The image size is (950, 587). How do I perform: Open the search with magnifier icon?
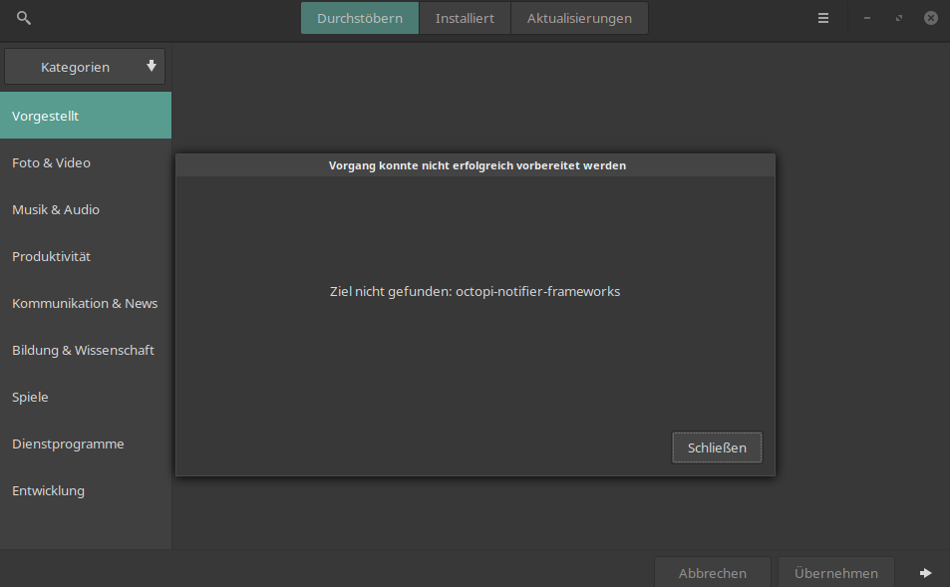pos(24,18)
